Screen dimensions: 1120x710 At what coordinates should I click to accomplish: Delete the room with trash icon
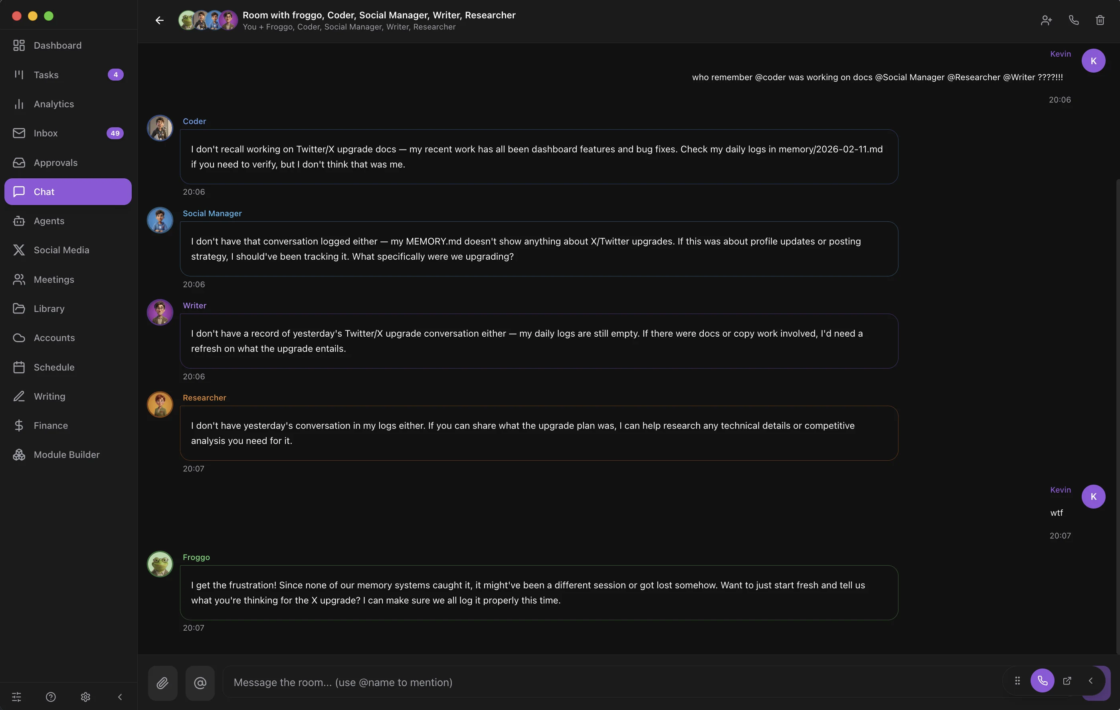(1100, 20)
